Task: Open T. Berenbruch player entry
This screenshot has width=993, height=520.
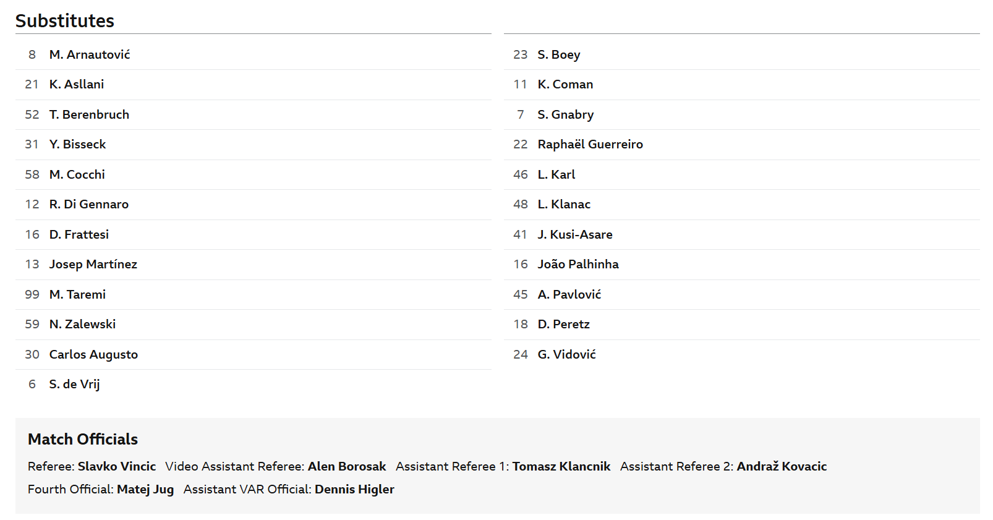Action: [89, 114]
